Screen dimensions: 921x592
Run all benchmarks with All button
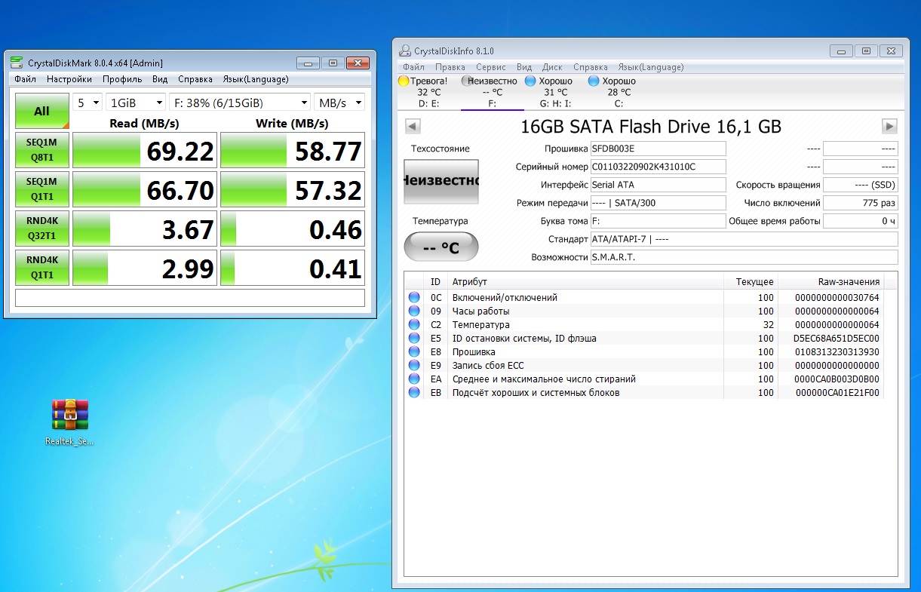click(42, 111)
